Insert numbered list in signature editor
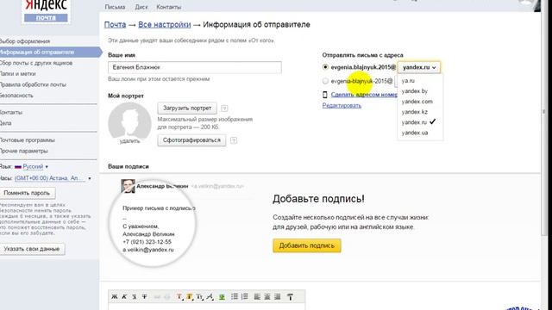 pyautogui.click(x=245, y=296)
